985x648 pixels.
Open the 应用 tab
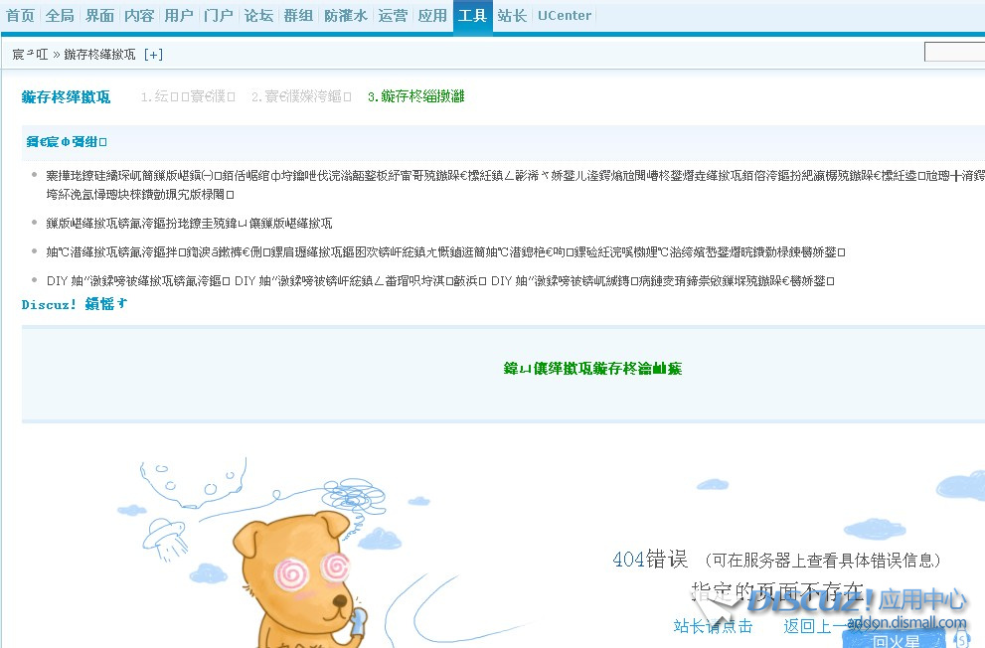(x=432, y=16)
